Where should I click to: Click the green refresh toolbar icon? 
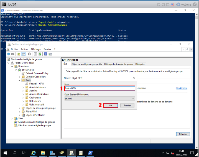(x=40, y=54)
